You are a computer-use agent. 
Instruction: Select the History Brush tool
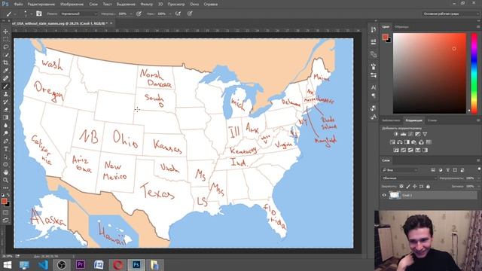[6, 102]
